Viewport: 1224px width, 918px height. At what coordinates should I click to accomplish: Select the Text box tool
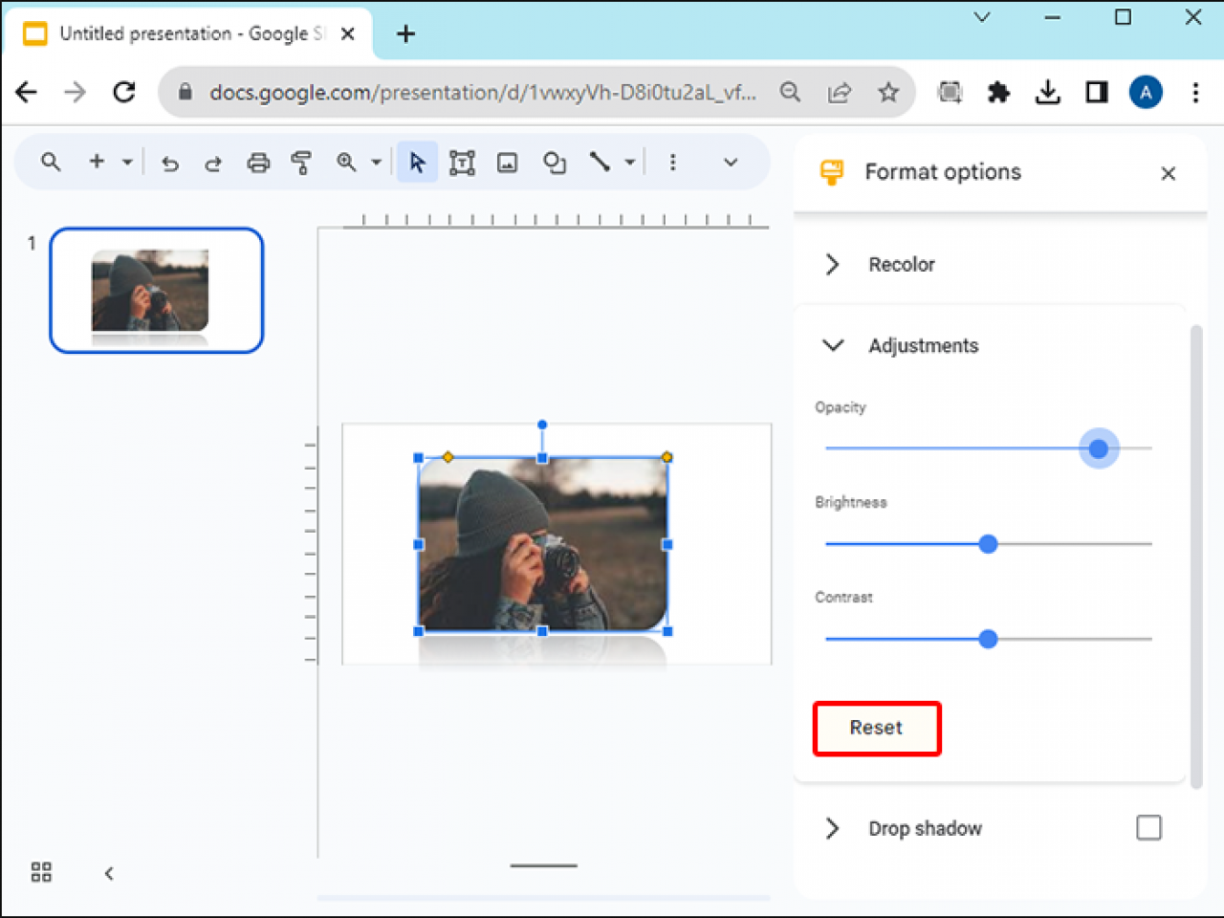[462, 162]
